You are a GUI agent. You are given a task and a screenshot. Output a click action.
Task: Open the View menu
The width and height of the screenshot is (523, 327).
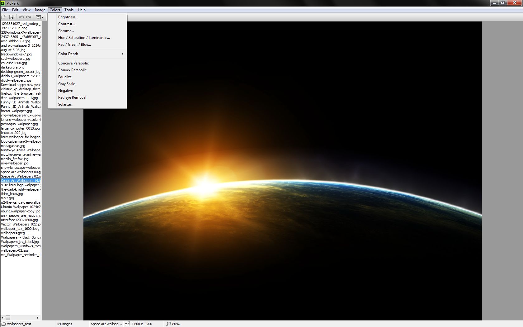[26, 10]
